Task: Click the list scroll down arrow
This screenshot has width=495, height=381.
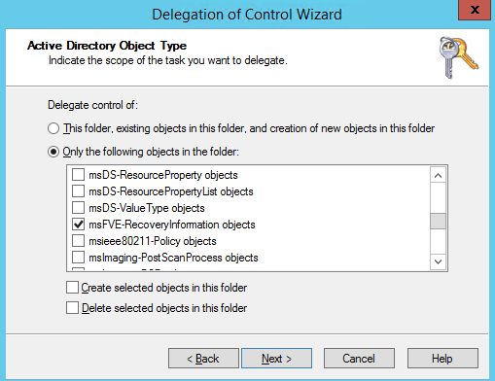Action: 438,261
